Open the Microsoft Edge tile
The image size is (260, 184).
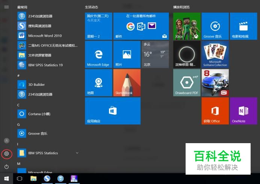coord(98,55)
